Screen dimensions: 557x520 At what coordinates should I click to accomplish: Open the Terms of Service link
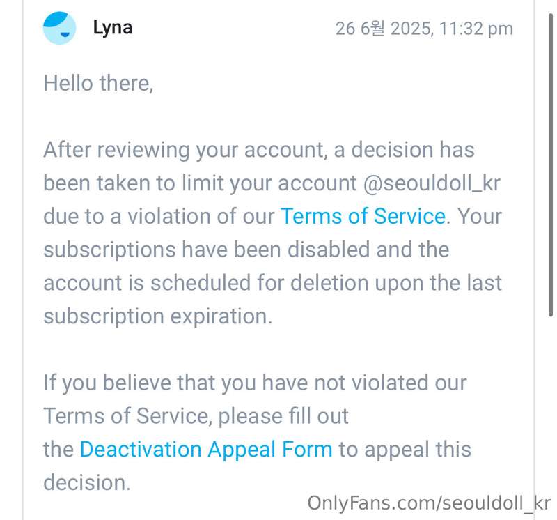point(363,216)
